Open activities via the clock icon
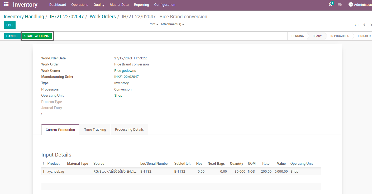The width and height of the screenshot is (372, 194). click(331, 5)
